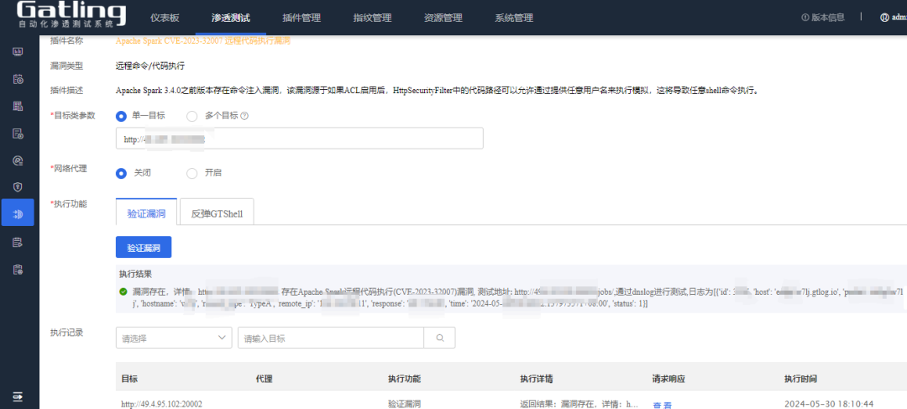Click the document-with-gear icon in sidebar
The width and height of the screenshot is (907, 409).
pyautogui.click(x=18, y=134)
